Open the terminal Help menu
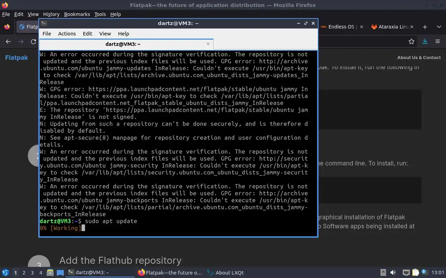The width and height of the screenshot is (446, 278). click(x=123, y=34)
